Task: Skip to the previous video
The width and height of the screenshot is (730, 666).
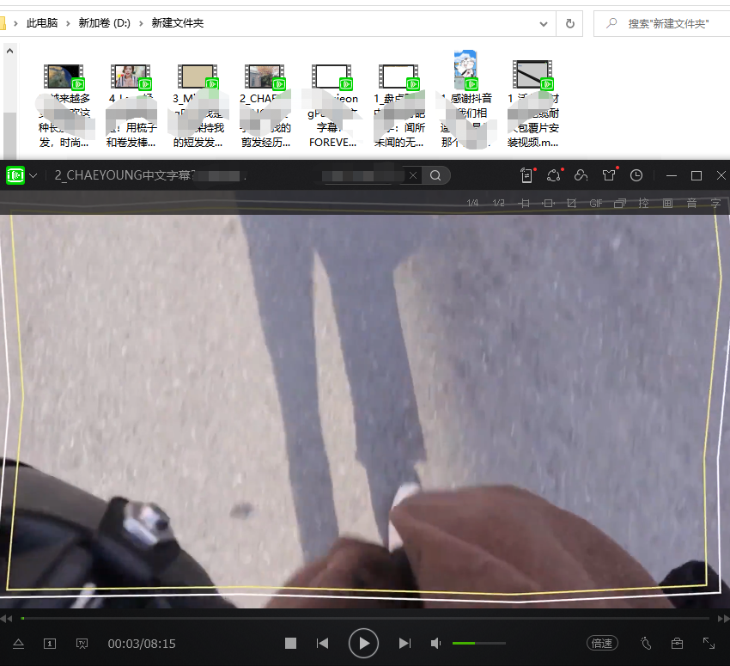Action: [x=323, y=643]
